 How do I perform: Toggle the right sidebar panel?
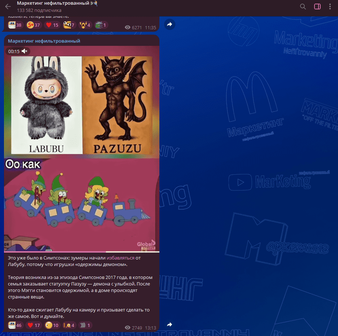317,6
